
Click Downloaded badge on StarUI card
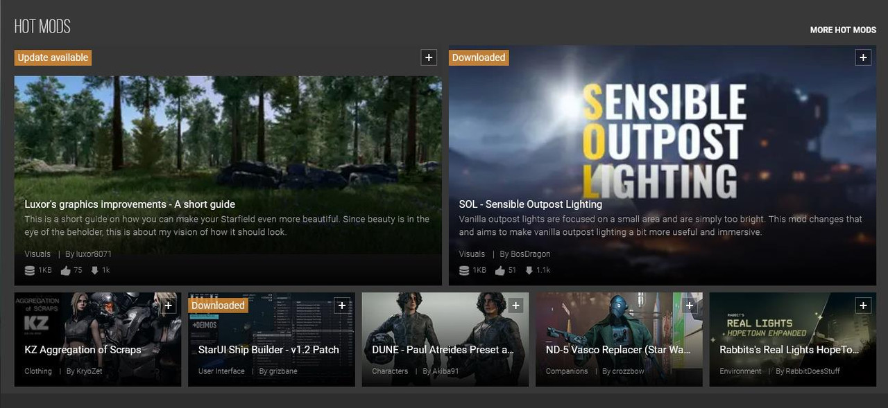pos(218,305)
